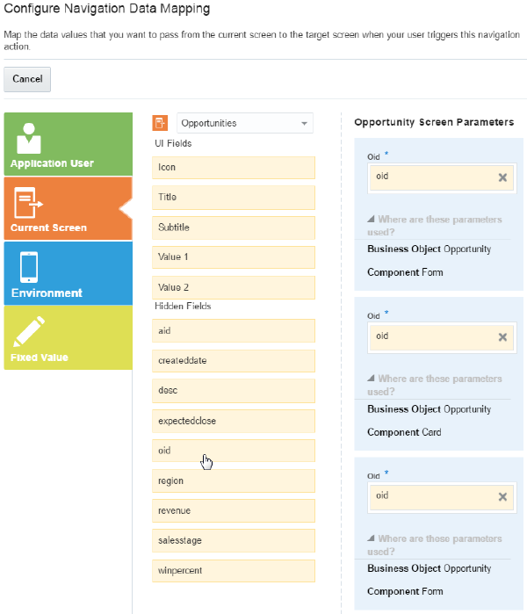Collapse the third 'Where are these parameters used?' section
Screen dimensions: 527x614
point(370,539)
